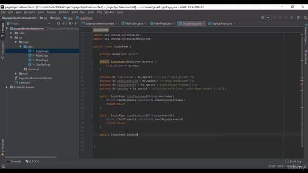Viewport: 308px width, 173px height.
Task: Click the Collapse All icon in Project panel
Action: pyautogui.click(x=63, y=24)
